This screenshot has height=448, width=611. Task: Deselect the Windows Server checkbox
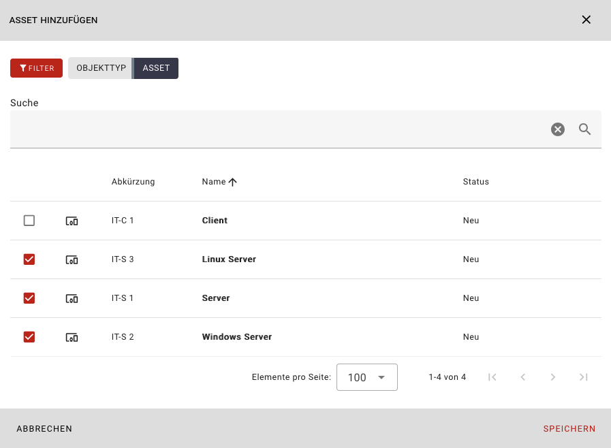29,337
